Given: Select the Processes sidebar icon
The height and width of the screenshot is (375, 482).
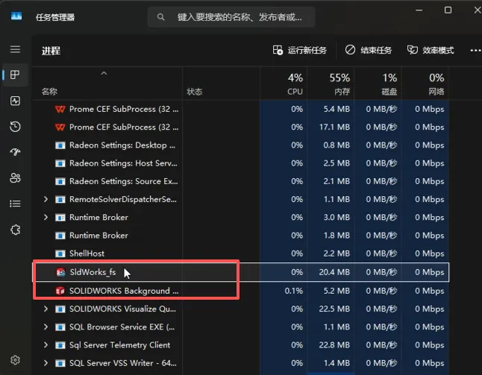Looking at the screenshot, I should tap(15, 75).
